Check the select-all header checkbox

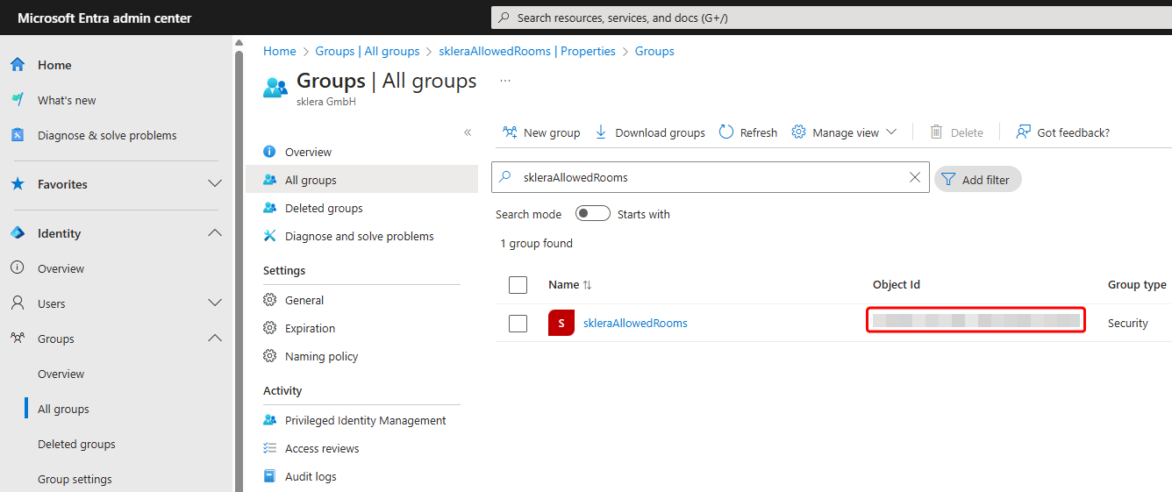(518, 284)
